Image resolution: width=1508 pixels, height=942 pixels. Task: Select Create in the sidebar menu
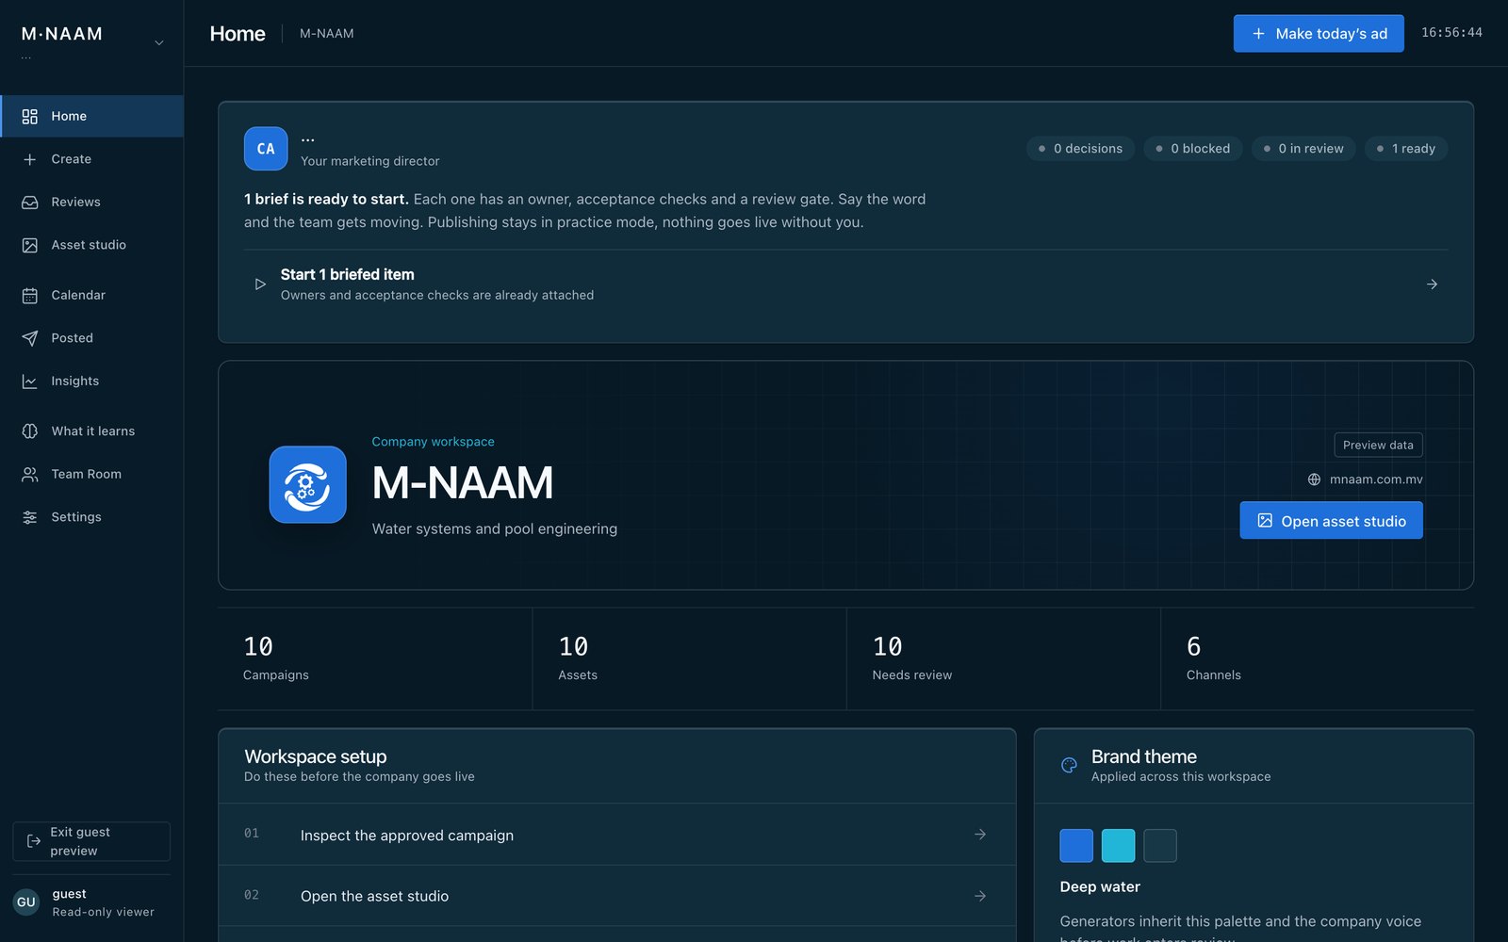[x=92, y=159]
